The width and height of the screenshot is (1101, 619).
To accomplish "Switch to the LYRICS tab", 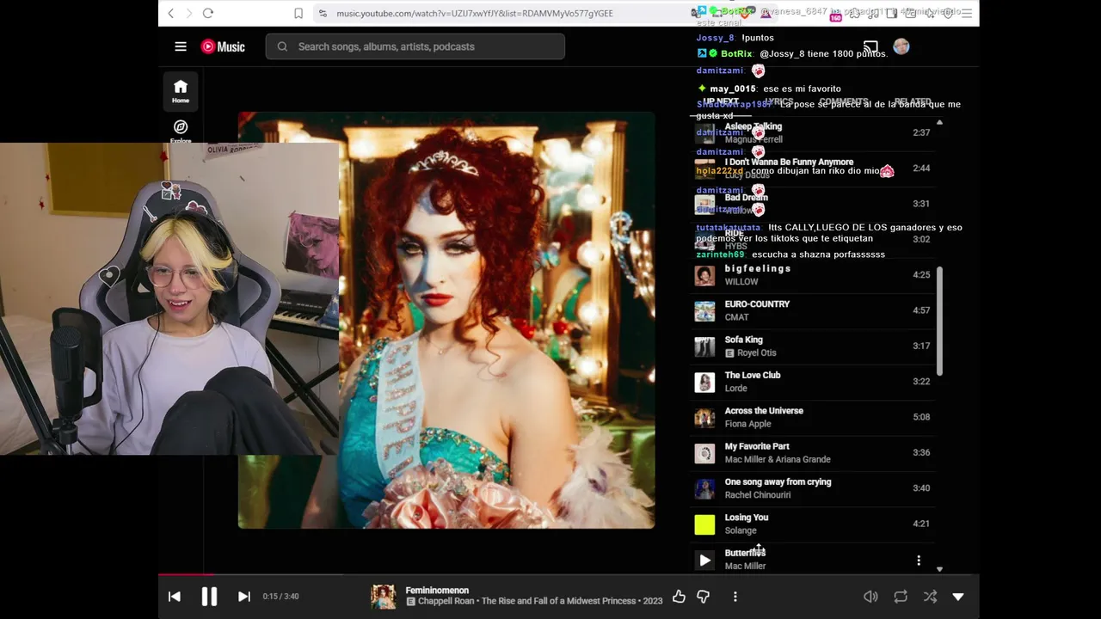I will 778,101.
